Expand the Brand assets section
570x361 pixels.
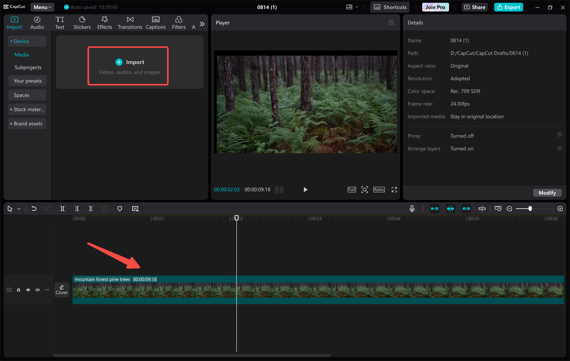27,123
